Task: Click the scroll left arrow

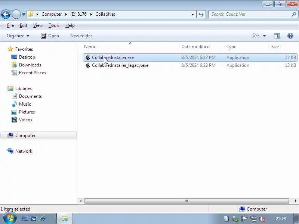Action: pyautogui.click(x=81, y=201)
